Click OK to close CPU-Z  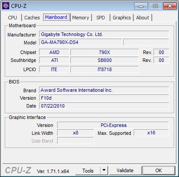[x=159, y=170]
